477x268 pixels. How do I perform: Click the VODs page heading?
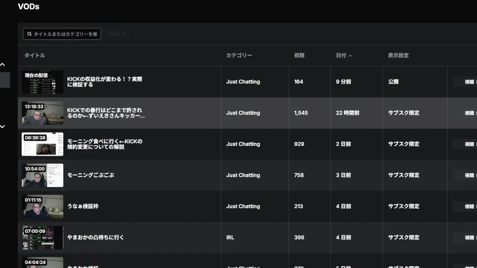[28, 6]
